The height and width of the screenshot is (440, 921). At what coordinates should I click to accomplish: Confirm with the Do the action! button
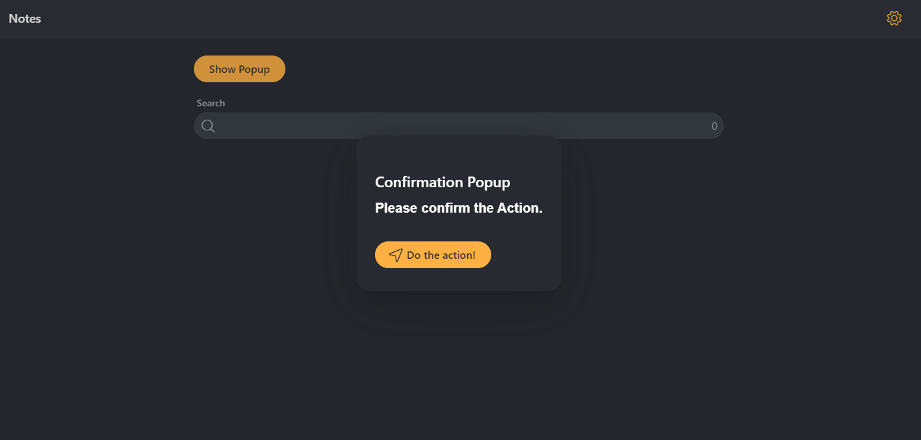(x=433, y=255)
